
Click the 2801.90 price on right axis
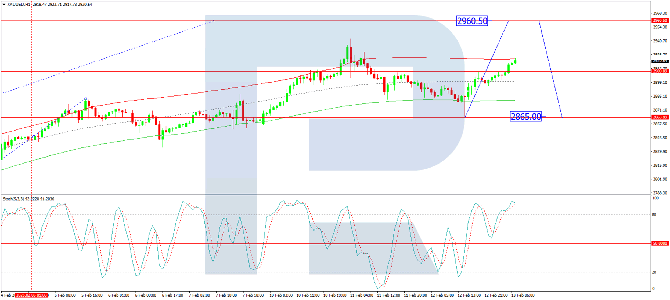tap(660, 179)
